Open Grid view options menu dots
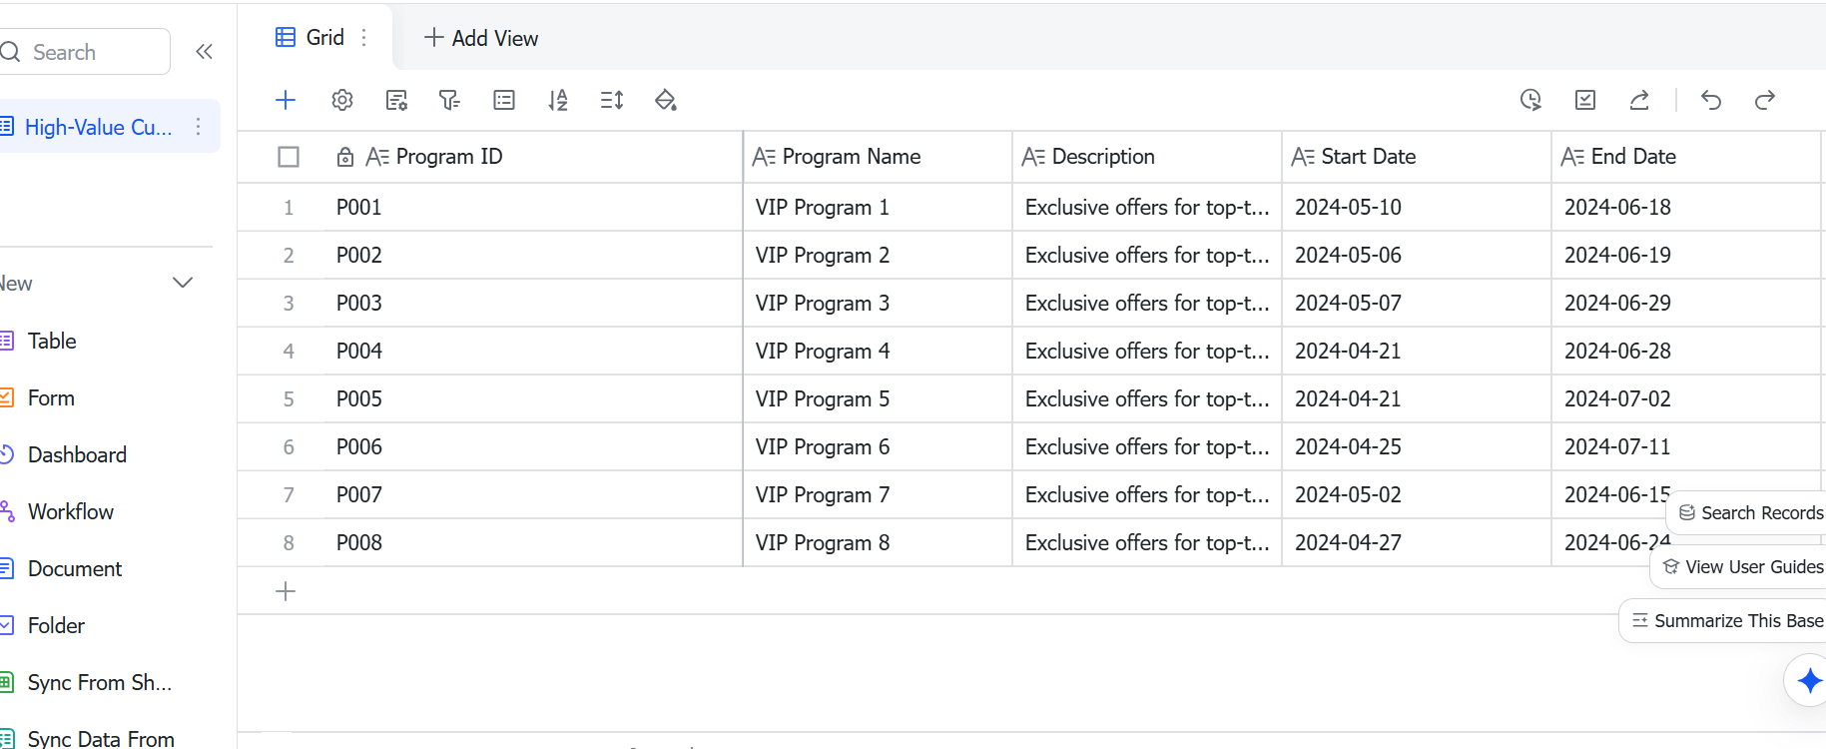The width and height of the screenshot is (1826, 749). (x=364, y=37)
